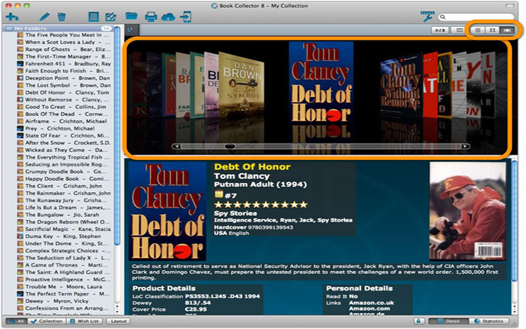Open the Manage Pick Lists icon

pos(93,16)
